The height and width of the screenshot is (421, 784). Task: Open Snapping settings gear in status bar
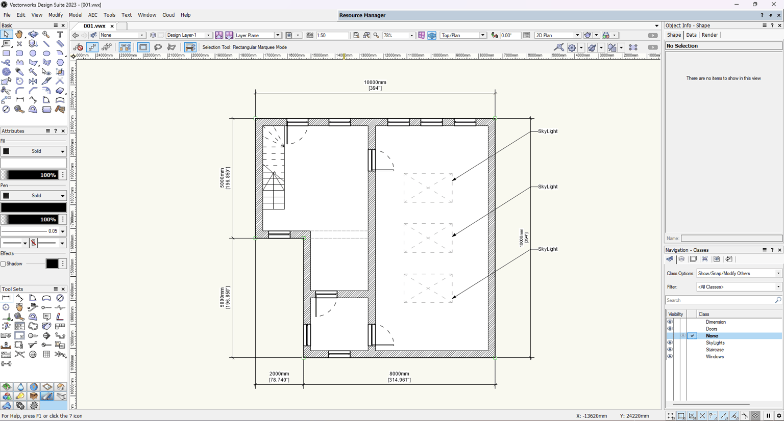coord(779,416)
